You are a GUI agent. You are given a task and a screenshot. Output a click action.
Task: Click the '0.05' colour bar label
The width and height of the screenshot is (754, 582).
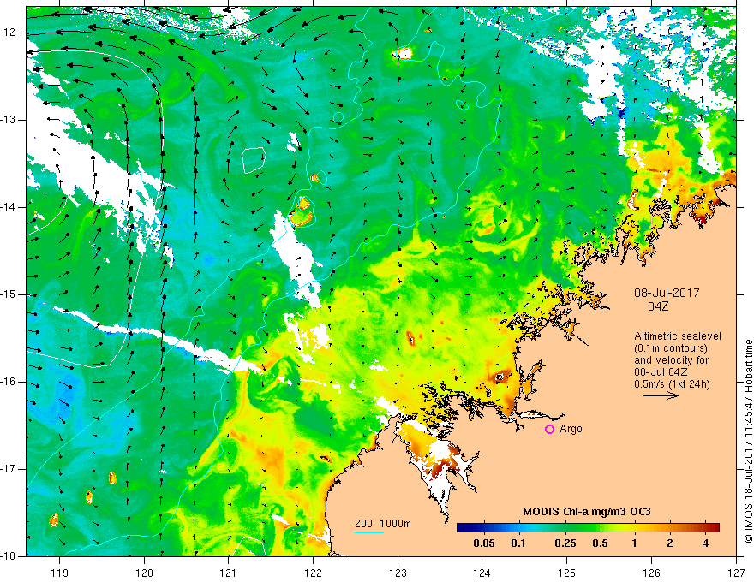(x=484, y=543)
